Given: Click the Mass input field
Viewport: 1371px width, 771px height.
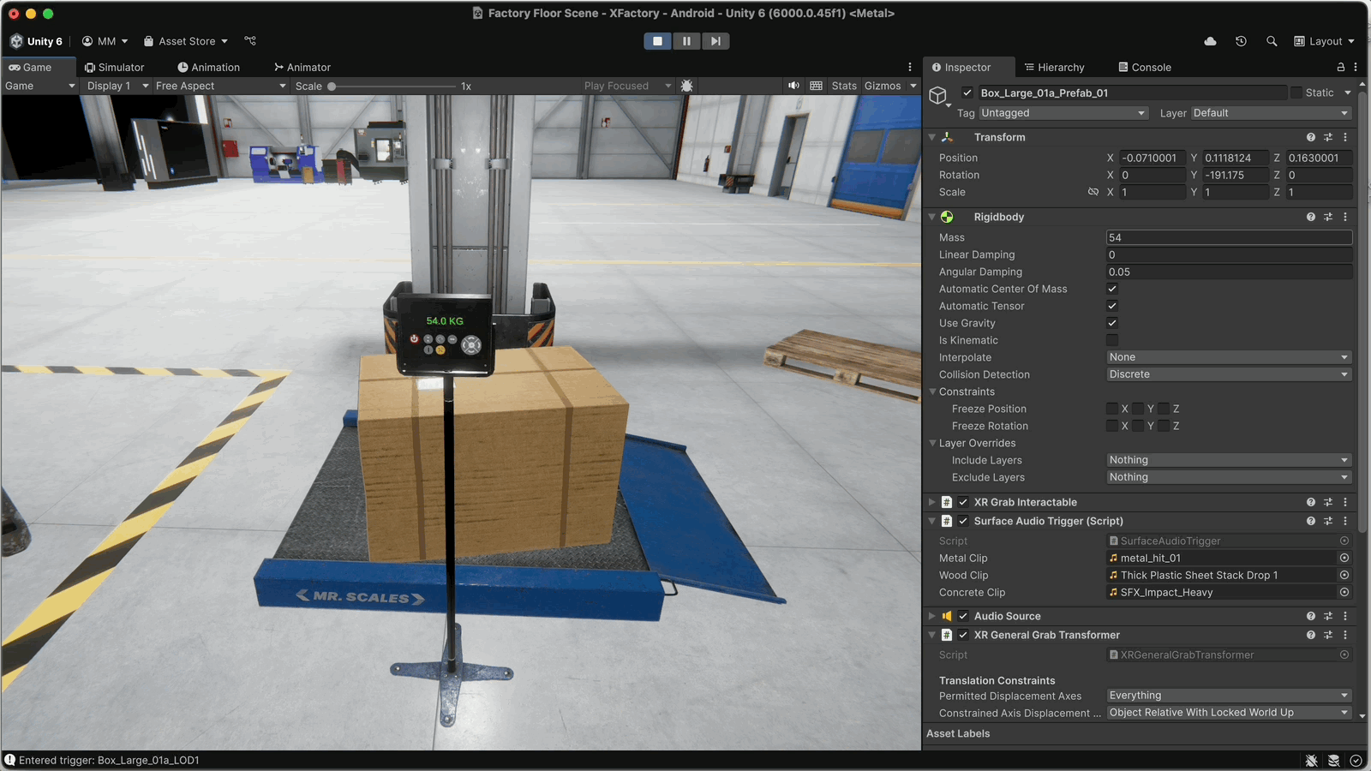Looking at the screenshot, I should (1228, 237).
